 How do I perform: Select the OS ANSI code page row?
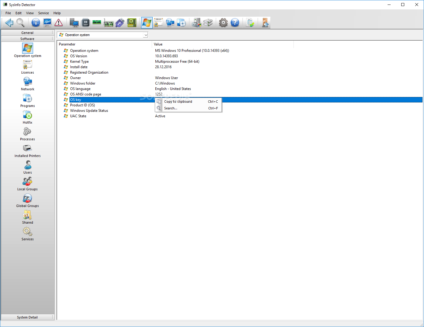(240, 94)
